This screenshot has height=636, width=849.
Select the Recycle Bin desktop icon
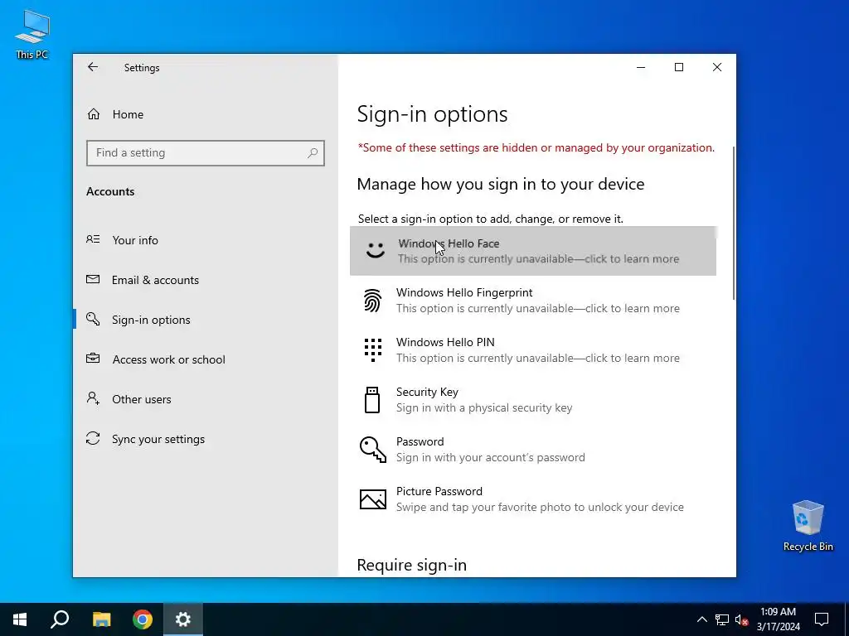pyautogui.click(x=808, y=526)
